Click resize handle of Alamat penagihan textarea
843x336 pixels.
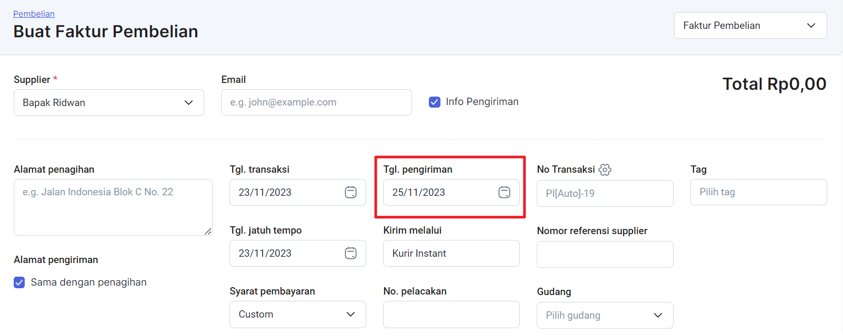coord(208,231)
